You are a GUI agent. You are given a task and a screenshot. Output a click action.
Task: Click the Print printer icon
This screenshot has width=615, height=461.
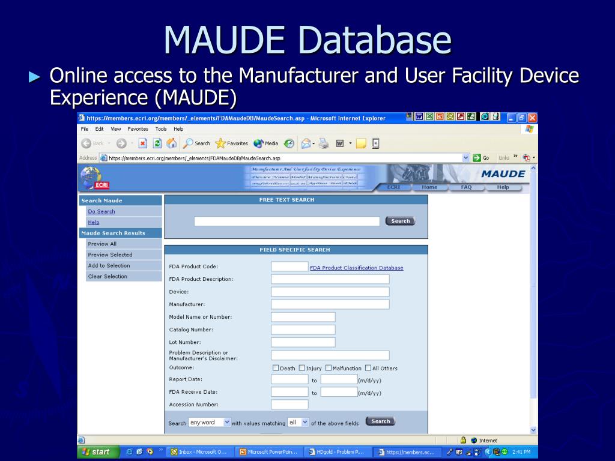coord(324,143)
